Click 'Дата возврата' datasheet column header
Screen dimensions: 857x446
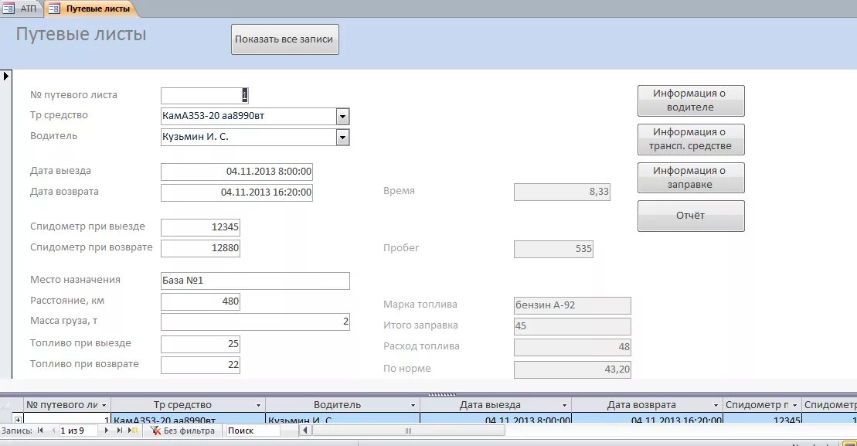pyautogui.click(x=647, y=405)
